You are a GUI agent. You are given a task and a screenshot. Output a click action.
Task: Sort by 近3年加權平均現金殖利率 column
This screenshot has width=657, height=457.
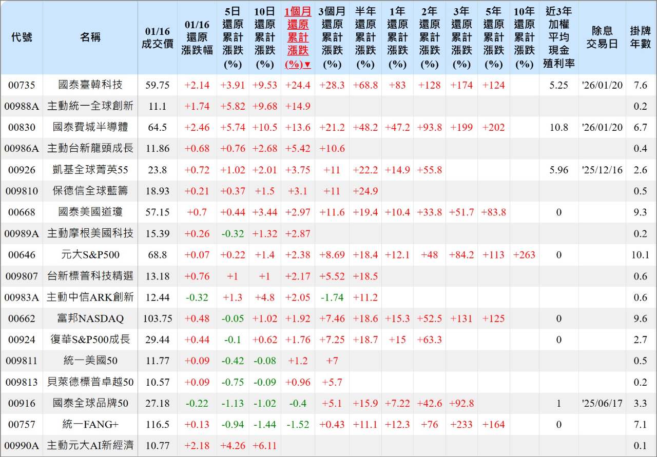pos(559,36)
